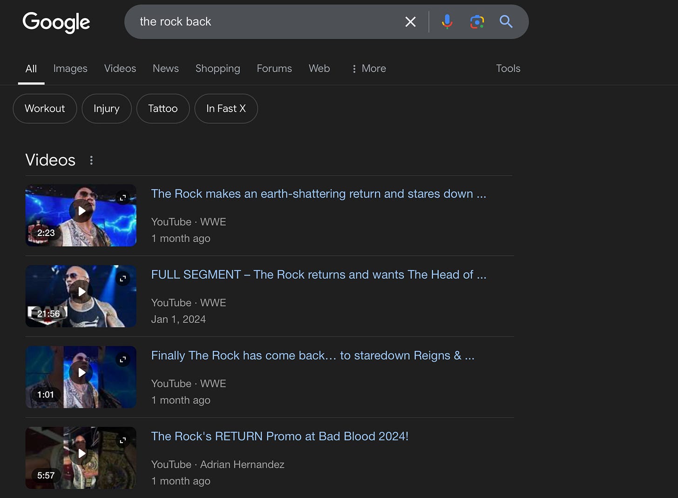This screenshot has width=678, height=498.
Task: Open the three-dot menu beside Videos heading
Action: [91, 161]
